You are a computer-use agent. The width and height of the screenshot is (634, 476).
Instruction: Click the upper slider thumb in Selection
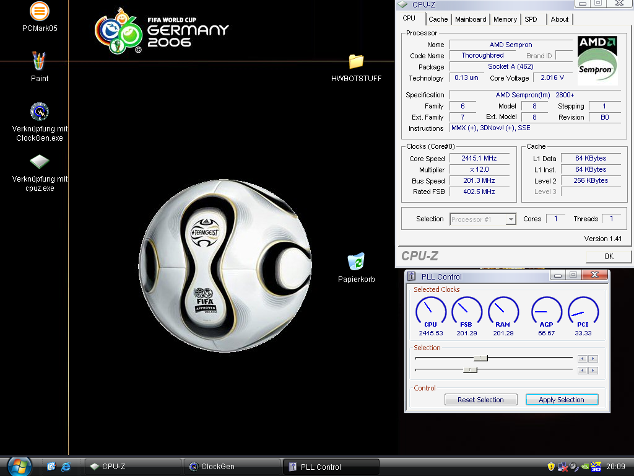click(x=480, y=358)
